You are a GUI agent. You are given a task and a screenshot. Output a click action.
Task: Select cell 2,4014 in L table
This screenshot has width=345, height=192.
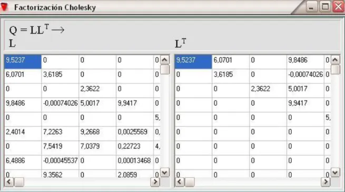click(23, 133)
